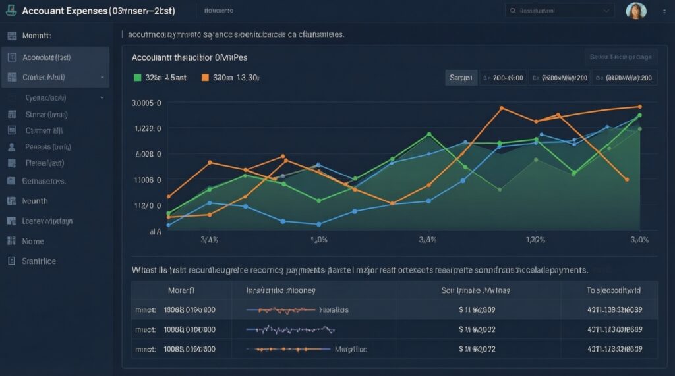Open the user profile avatar

pos(635,11)
